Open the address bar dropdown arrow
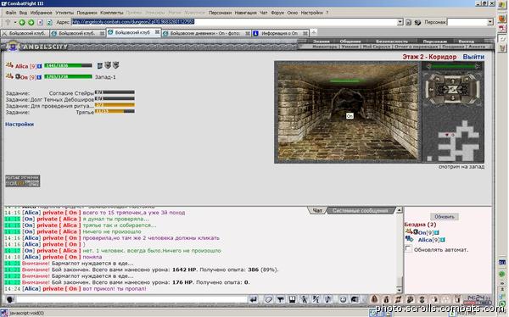The height and width of the screenshot is (317, 509). point(400,22)
